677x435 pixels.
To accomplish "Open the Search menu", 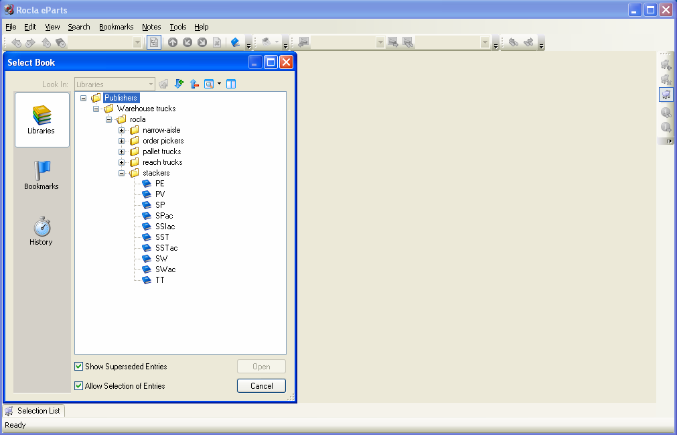I will (x=79, y=27).
